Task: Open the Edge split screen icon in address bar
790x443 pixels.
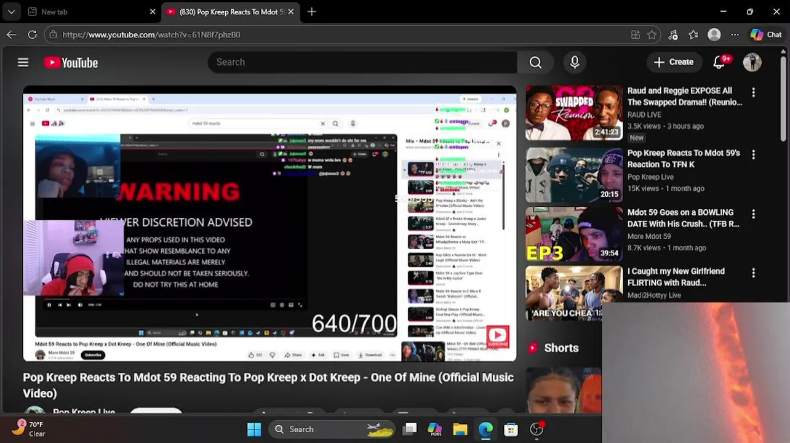Action: click(636, 34)
